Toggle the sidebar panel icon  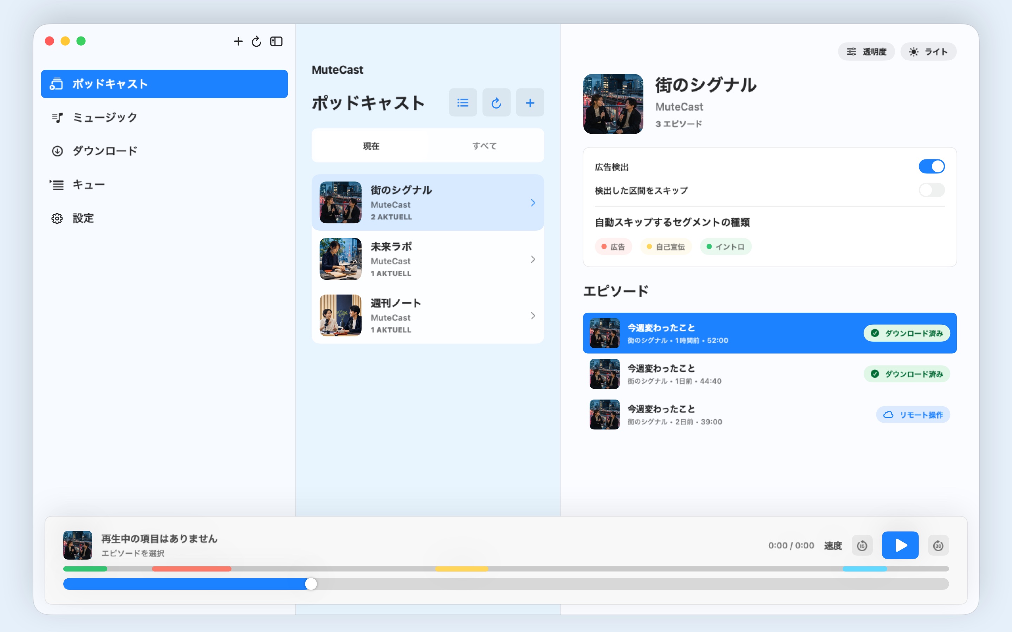277,41
